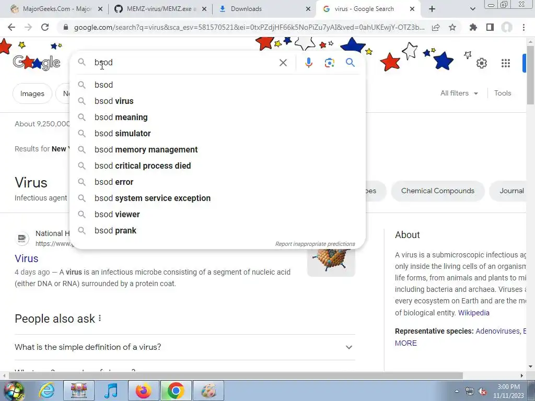This screenshot has height=401, width=535.
Task: Select 'bsod simulator' suggestion
Action: click(217, 133)
